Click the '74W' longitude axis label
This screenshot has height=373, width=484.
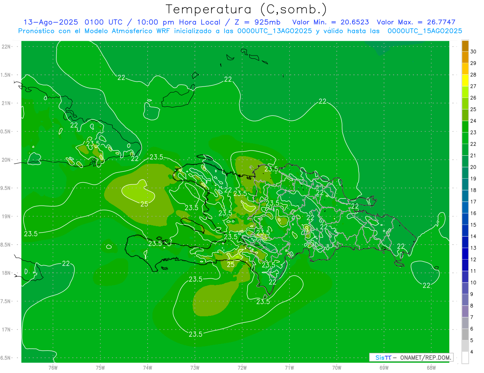[147, 367]
